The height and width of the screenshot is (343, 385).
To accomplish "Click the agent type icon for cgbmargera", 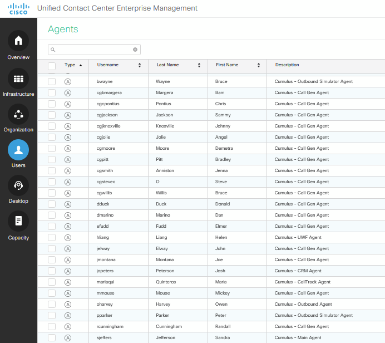I will [68, 93].
